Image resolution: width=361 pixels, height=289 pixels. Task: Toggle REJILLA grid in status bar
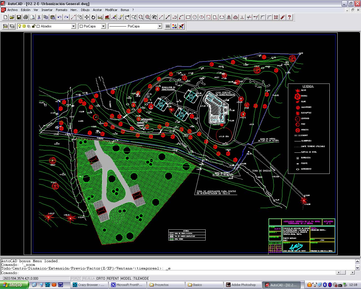89,279
